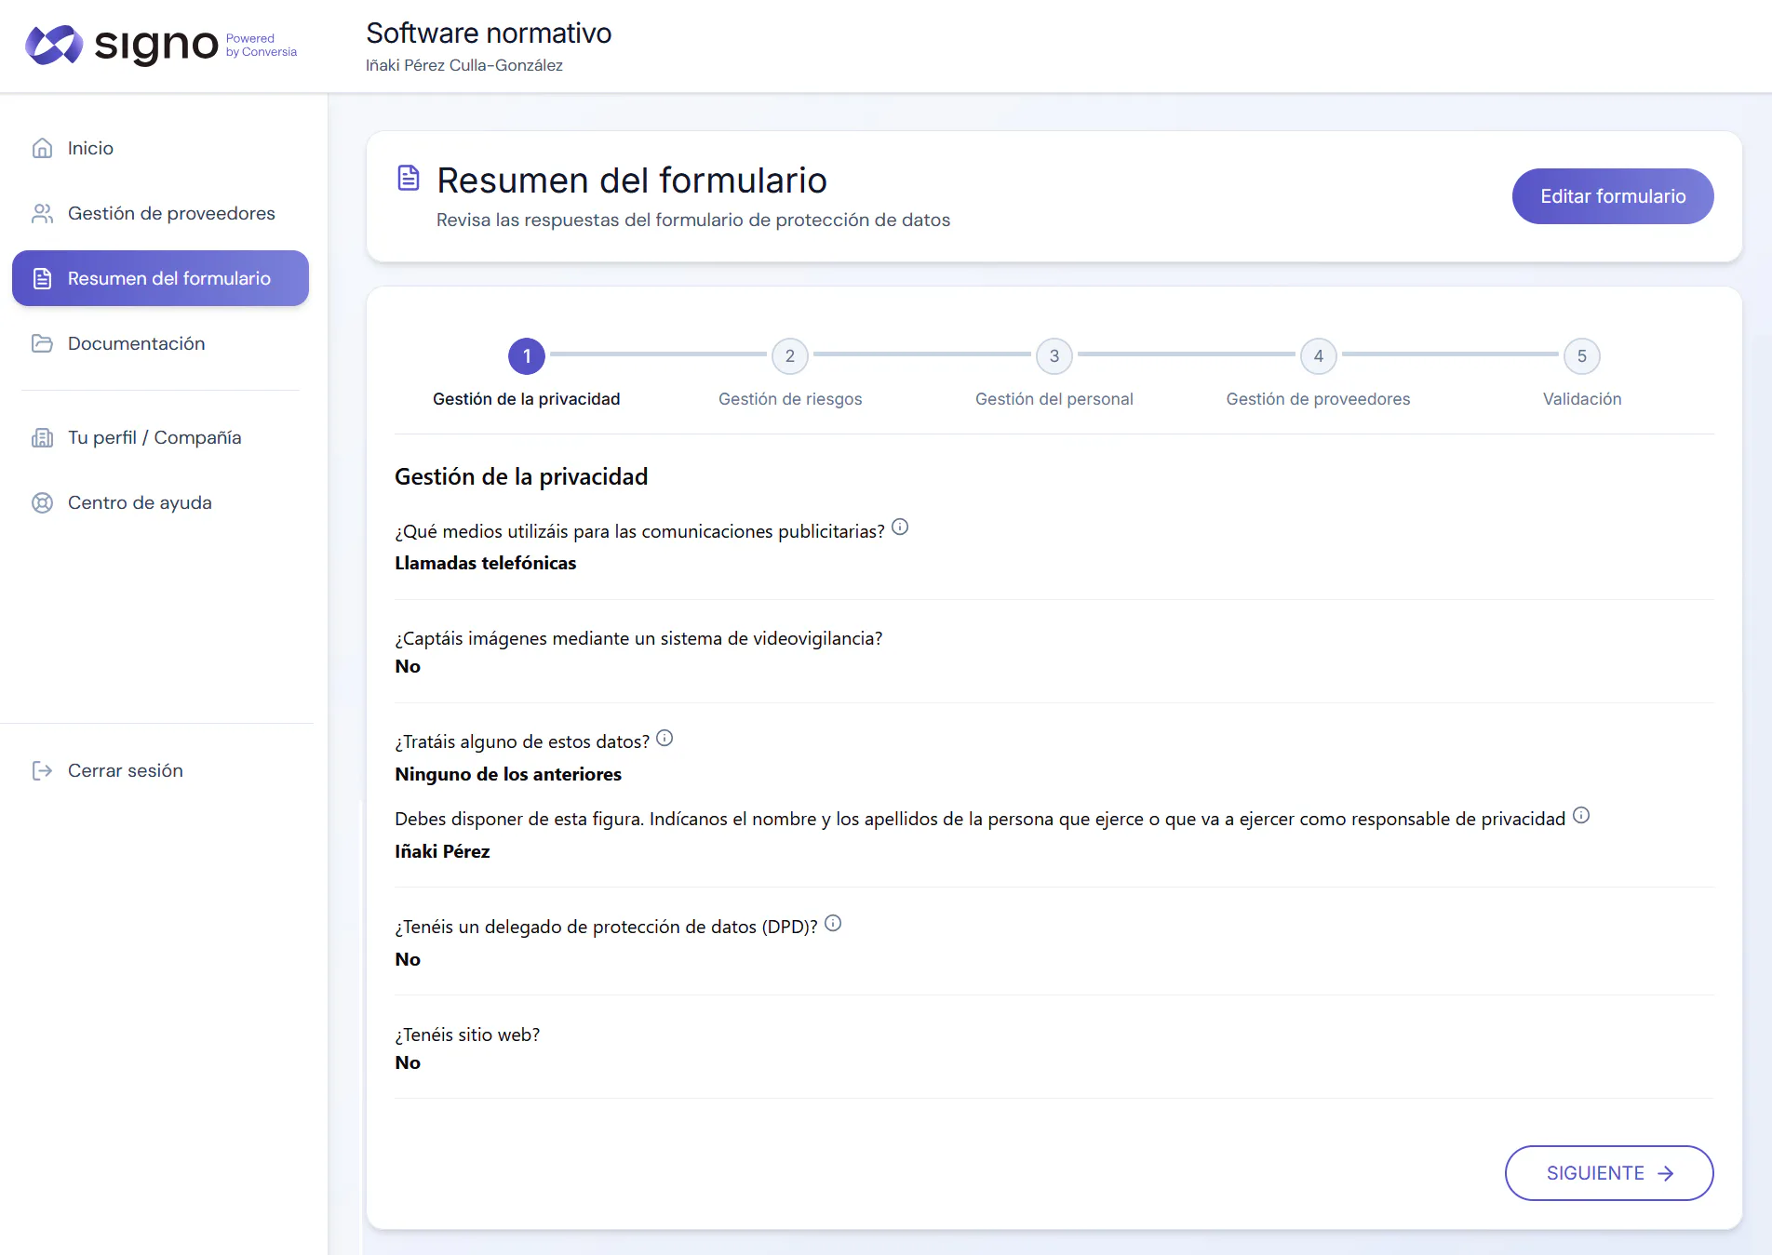Click the Centro de ayuda lifebuoy icon
This screenshot has height=1255, width=1772.
[42, 502]
